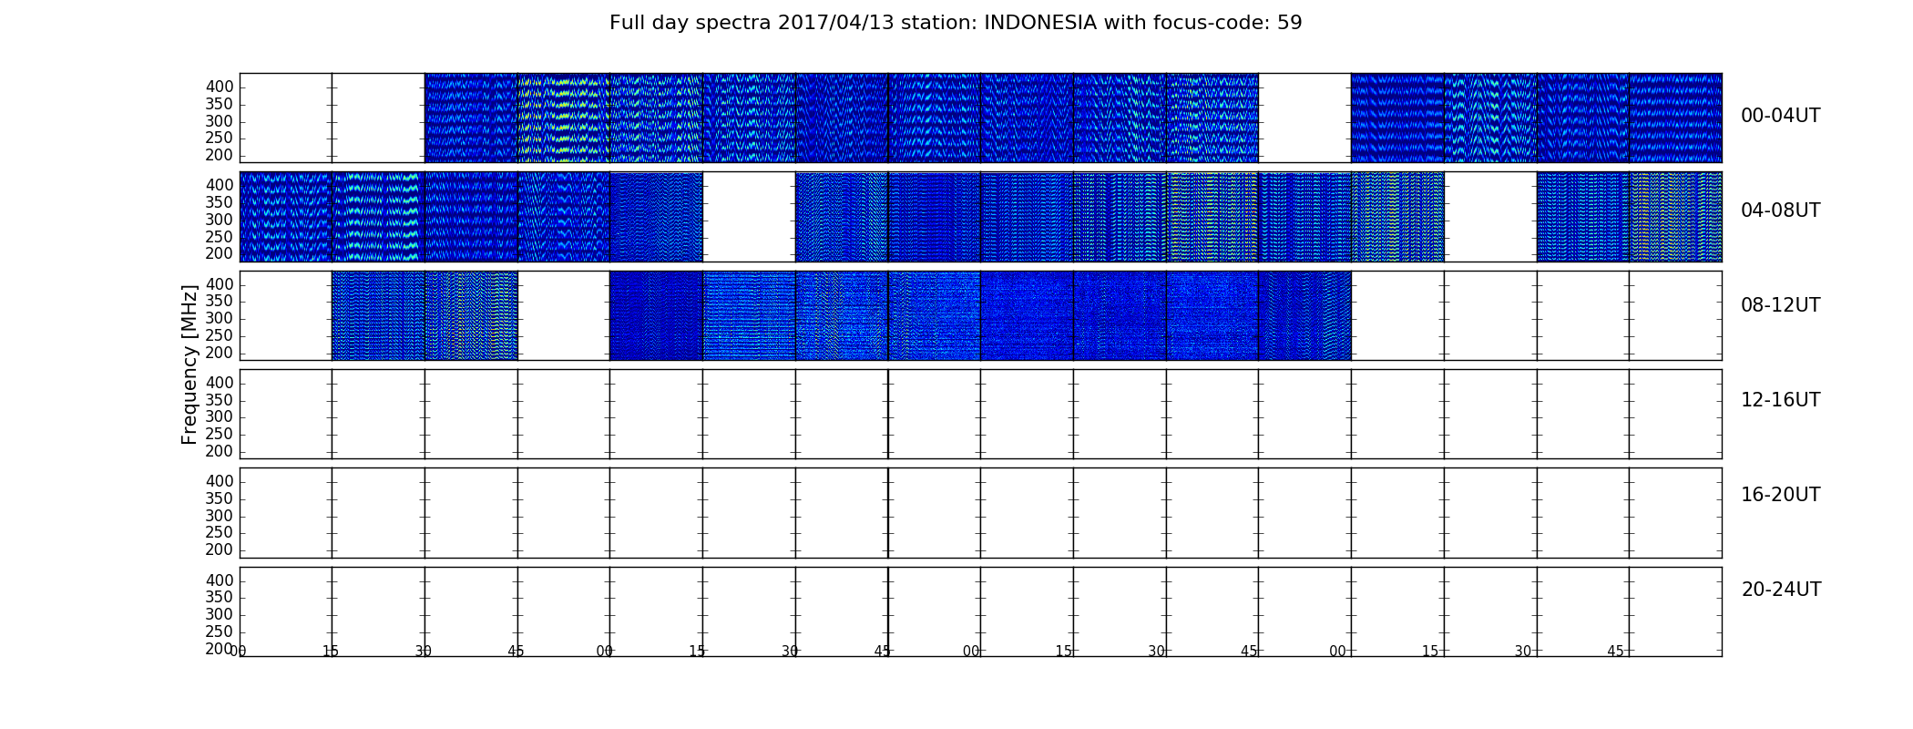Click the 04-08UT spectrogram data
This screenshot has width=1913, height=729.
980,217
